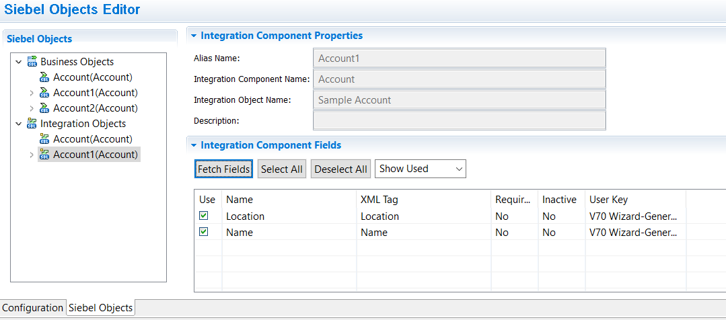Select Account1(Account) under Business Objects
This screenshot has height=320, width=726.
pos(96,93)
